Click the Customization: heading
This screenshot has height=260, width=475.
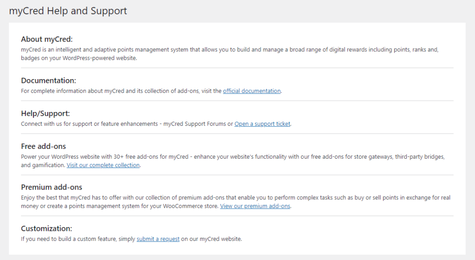tap(46, 229)
